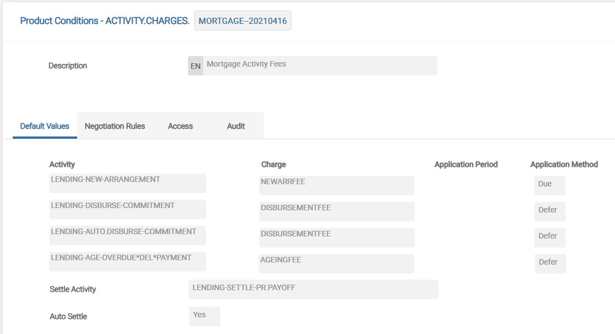Select the LENDING-NEW-ARRANGEMENT activity field
The image size is (615, 334).
tap(127, 183)
